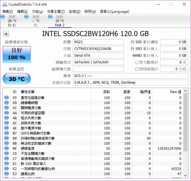
Task: Select the 可用的保留空間 attribute row
Action: click(93, 113)
